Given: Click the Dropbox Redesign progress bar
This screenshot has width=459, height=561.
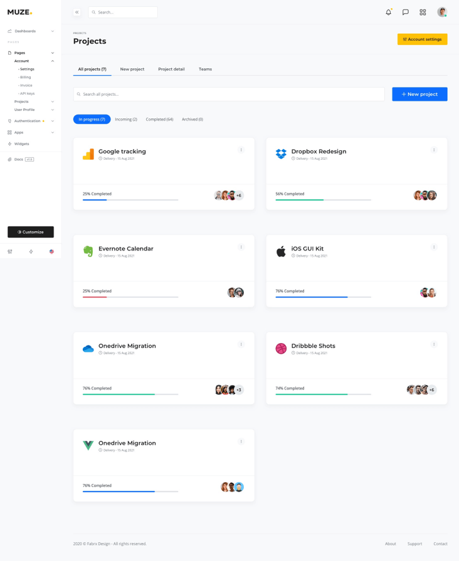Looking at the screenshot, I should (323, 200).
